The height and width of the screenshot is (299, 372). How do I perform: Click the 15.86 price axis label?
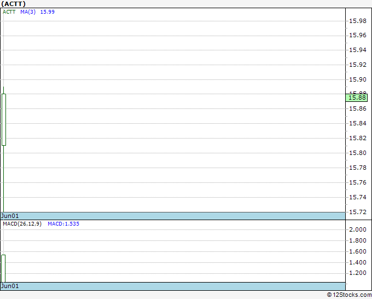358,109
